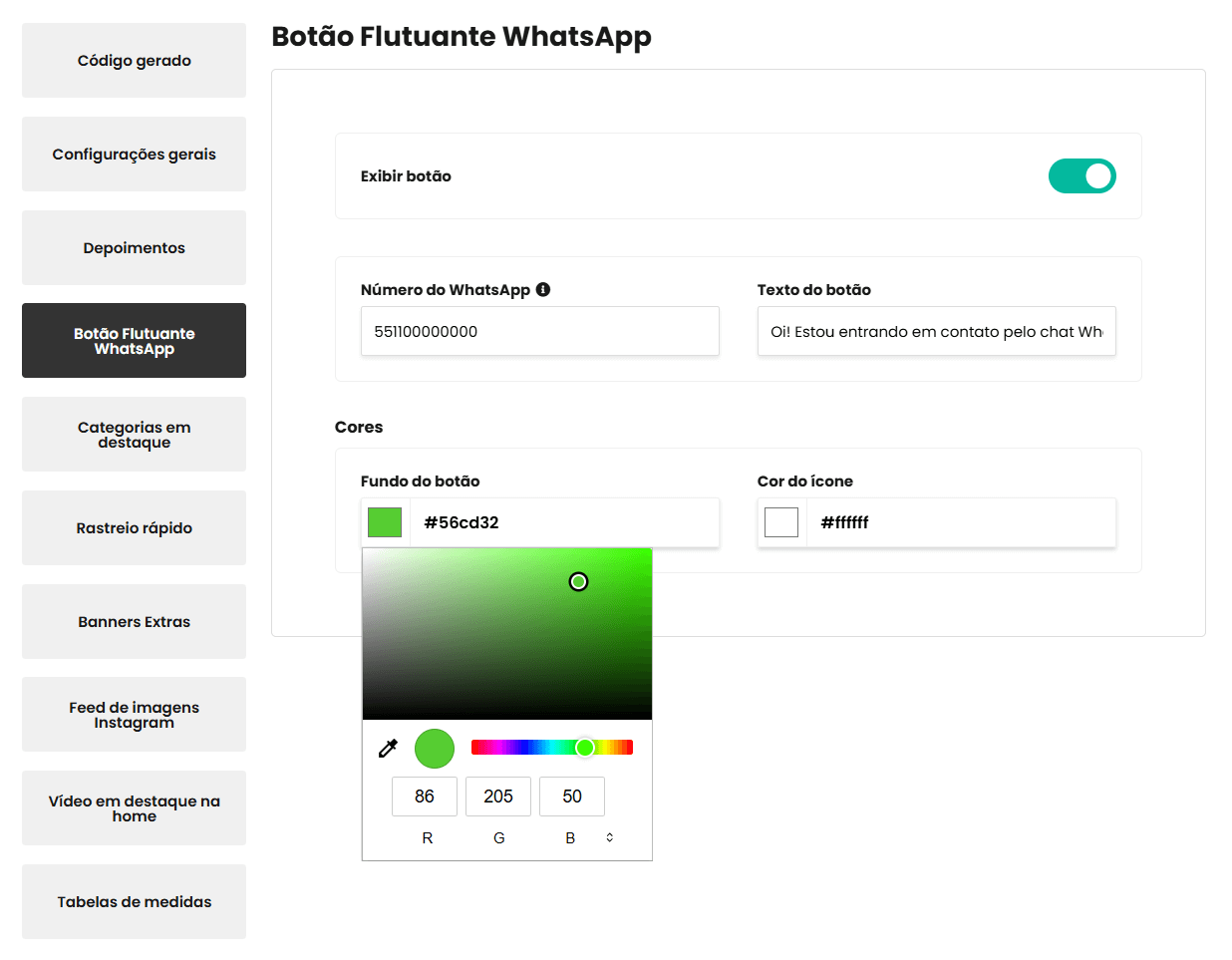Click the G value field showing 205
Image resolution: width=1232 pixels, height=960 pixels.
click(498, 797)
